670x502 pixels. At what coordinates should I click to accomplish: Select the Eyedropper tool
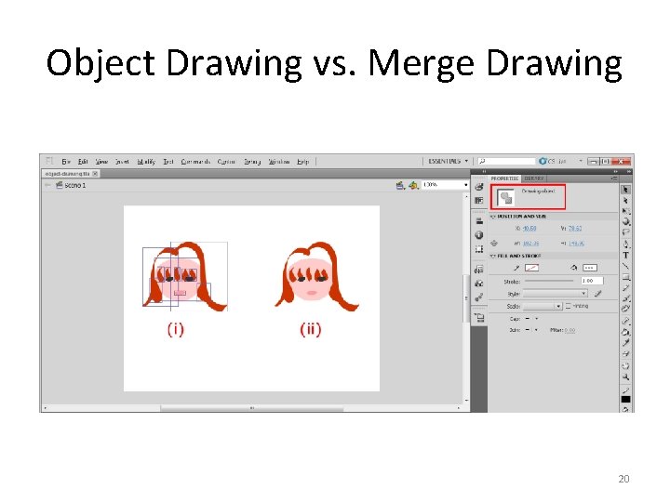click(x=625, y=343)
